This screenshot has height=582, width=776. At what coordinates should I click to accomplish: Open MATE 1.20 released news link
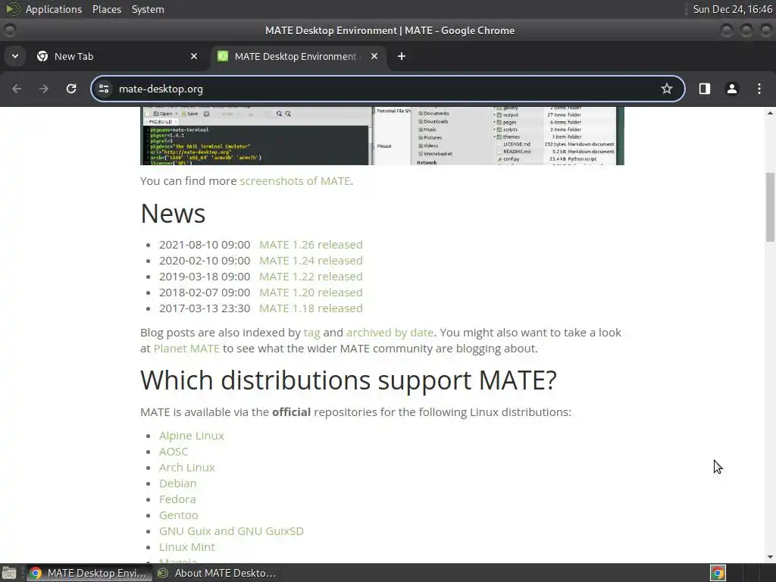pyautogui.click(x=311, y=292)
